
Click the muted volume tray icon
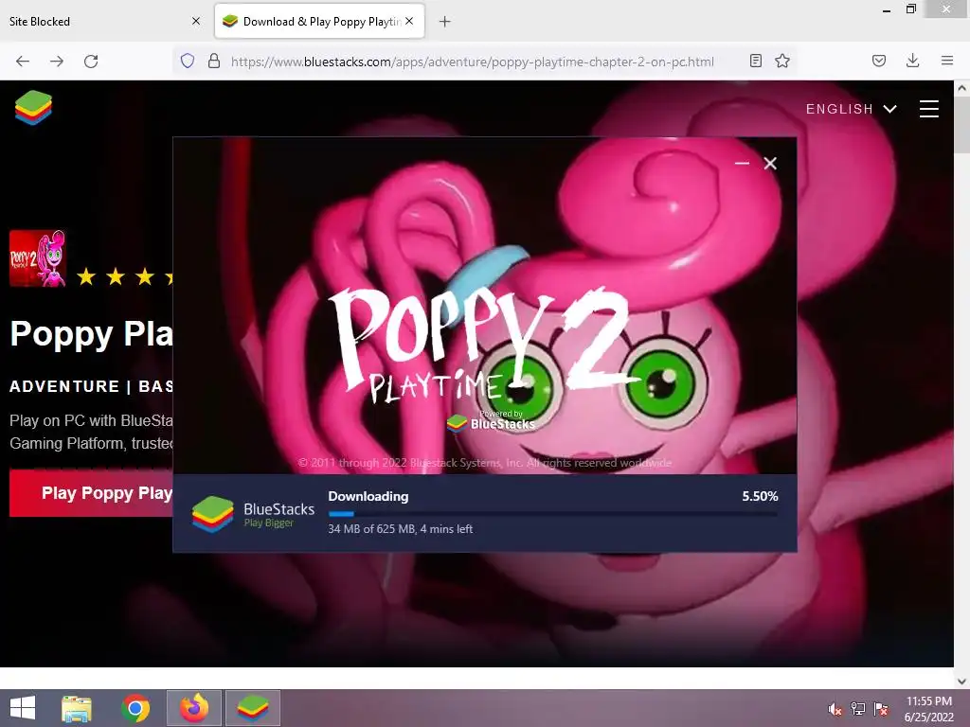point(835,709)
